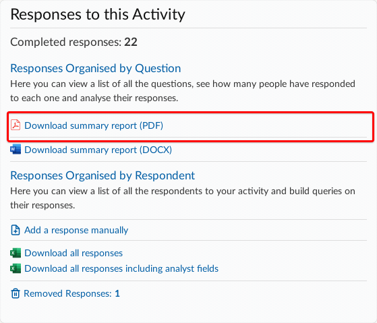Select Add a response manually
Screen dimensions: 377x323
(76, 230)
